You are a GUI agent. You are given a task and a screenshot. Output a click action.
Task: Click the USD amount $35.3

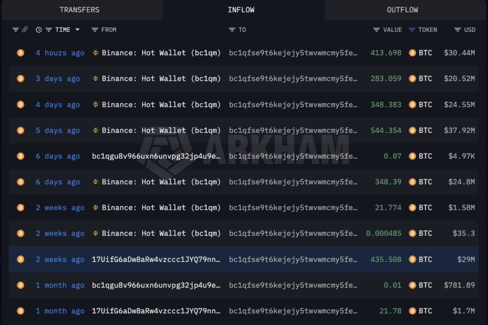[x=464, y=234]
